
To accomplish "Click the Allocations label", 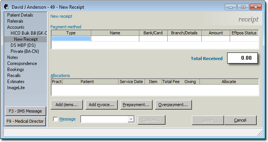I will pyautogui.click(x=60, y=76).
